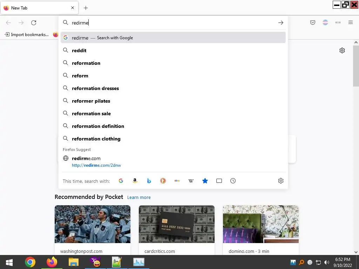Viewport: 359px width, 269px height.
Task: Open Yahoo Messenger taskbar icon
Action: (95, 262)
